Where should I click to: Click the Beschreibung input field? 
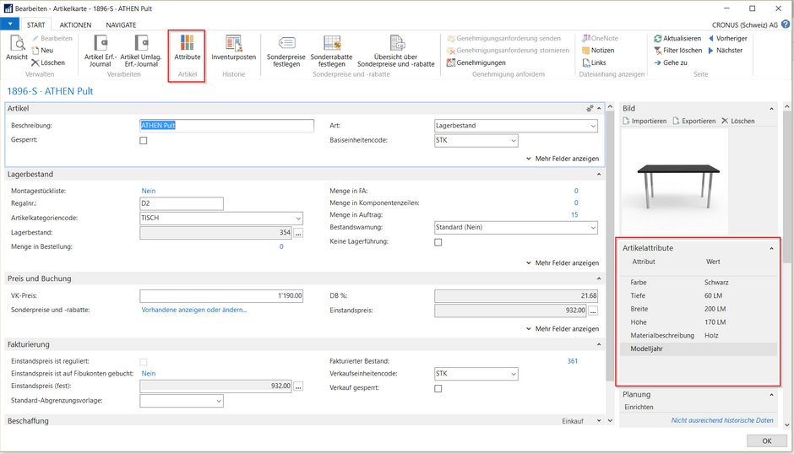(227, 126)
